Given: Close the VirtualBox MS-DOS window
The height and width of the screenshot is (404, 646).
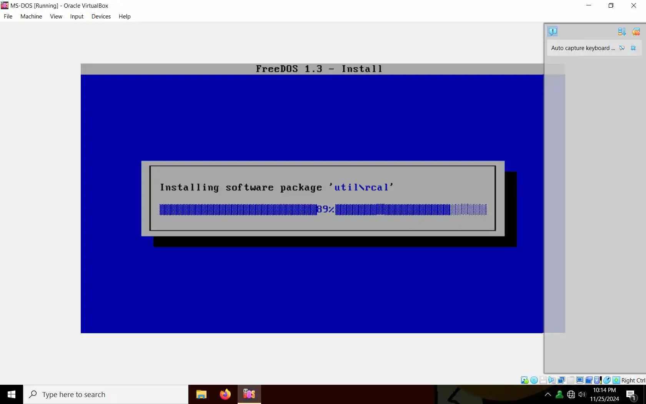Looking at the screenshot, I should click(634, 5).
